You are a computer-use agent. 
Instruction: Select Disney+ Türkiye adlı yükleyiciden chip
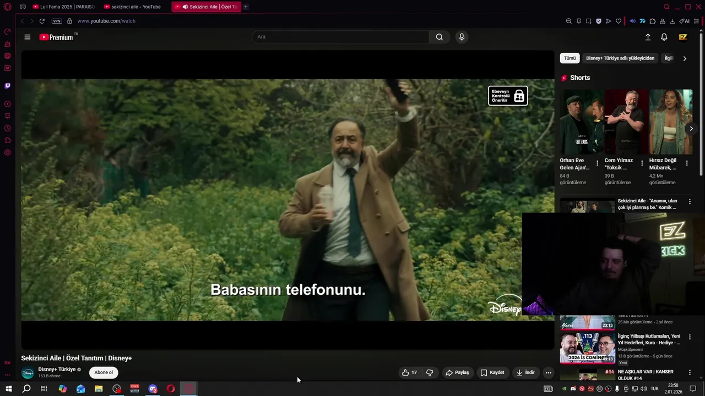620,58
